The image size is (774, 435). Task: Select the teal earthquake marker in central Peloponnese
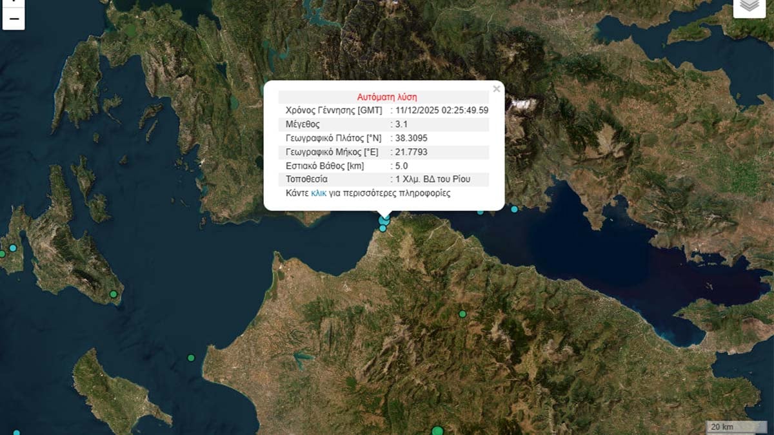coord(462,313)
